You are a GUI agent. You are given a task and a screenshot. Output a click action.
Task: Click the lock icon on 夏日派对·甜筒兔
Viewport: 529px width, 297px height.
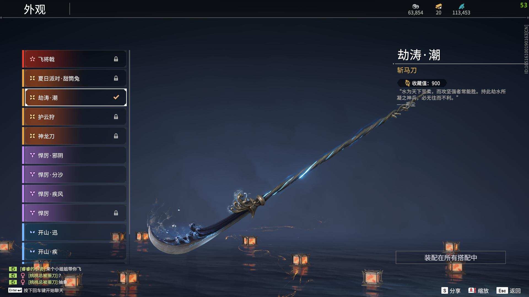tap(116, 78)
